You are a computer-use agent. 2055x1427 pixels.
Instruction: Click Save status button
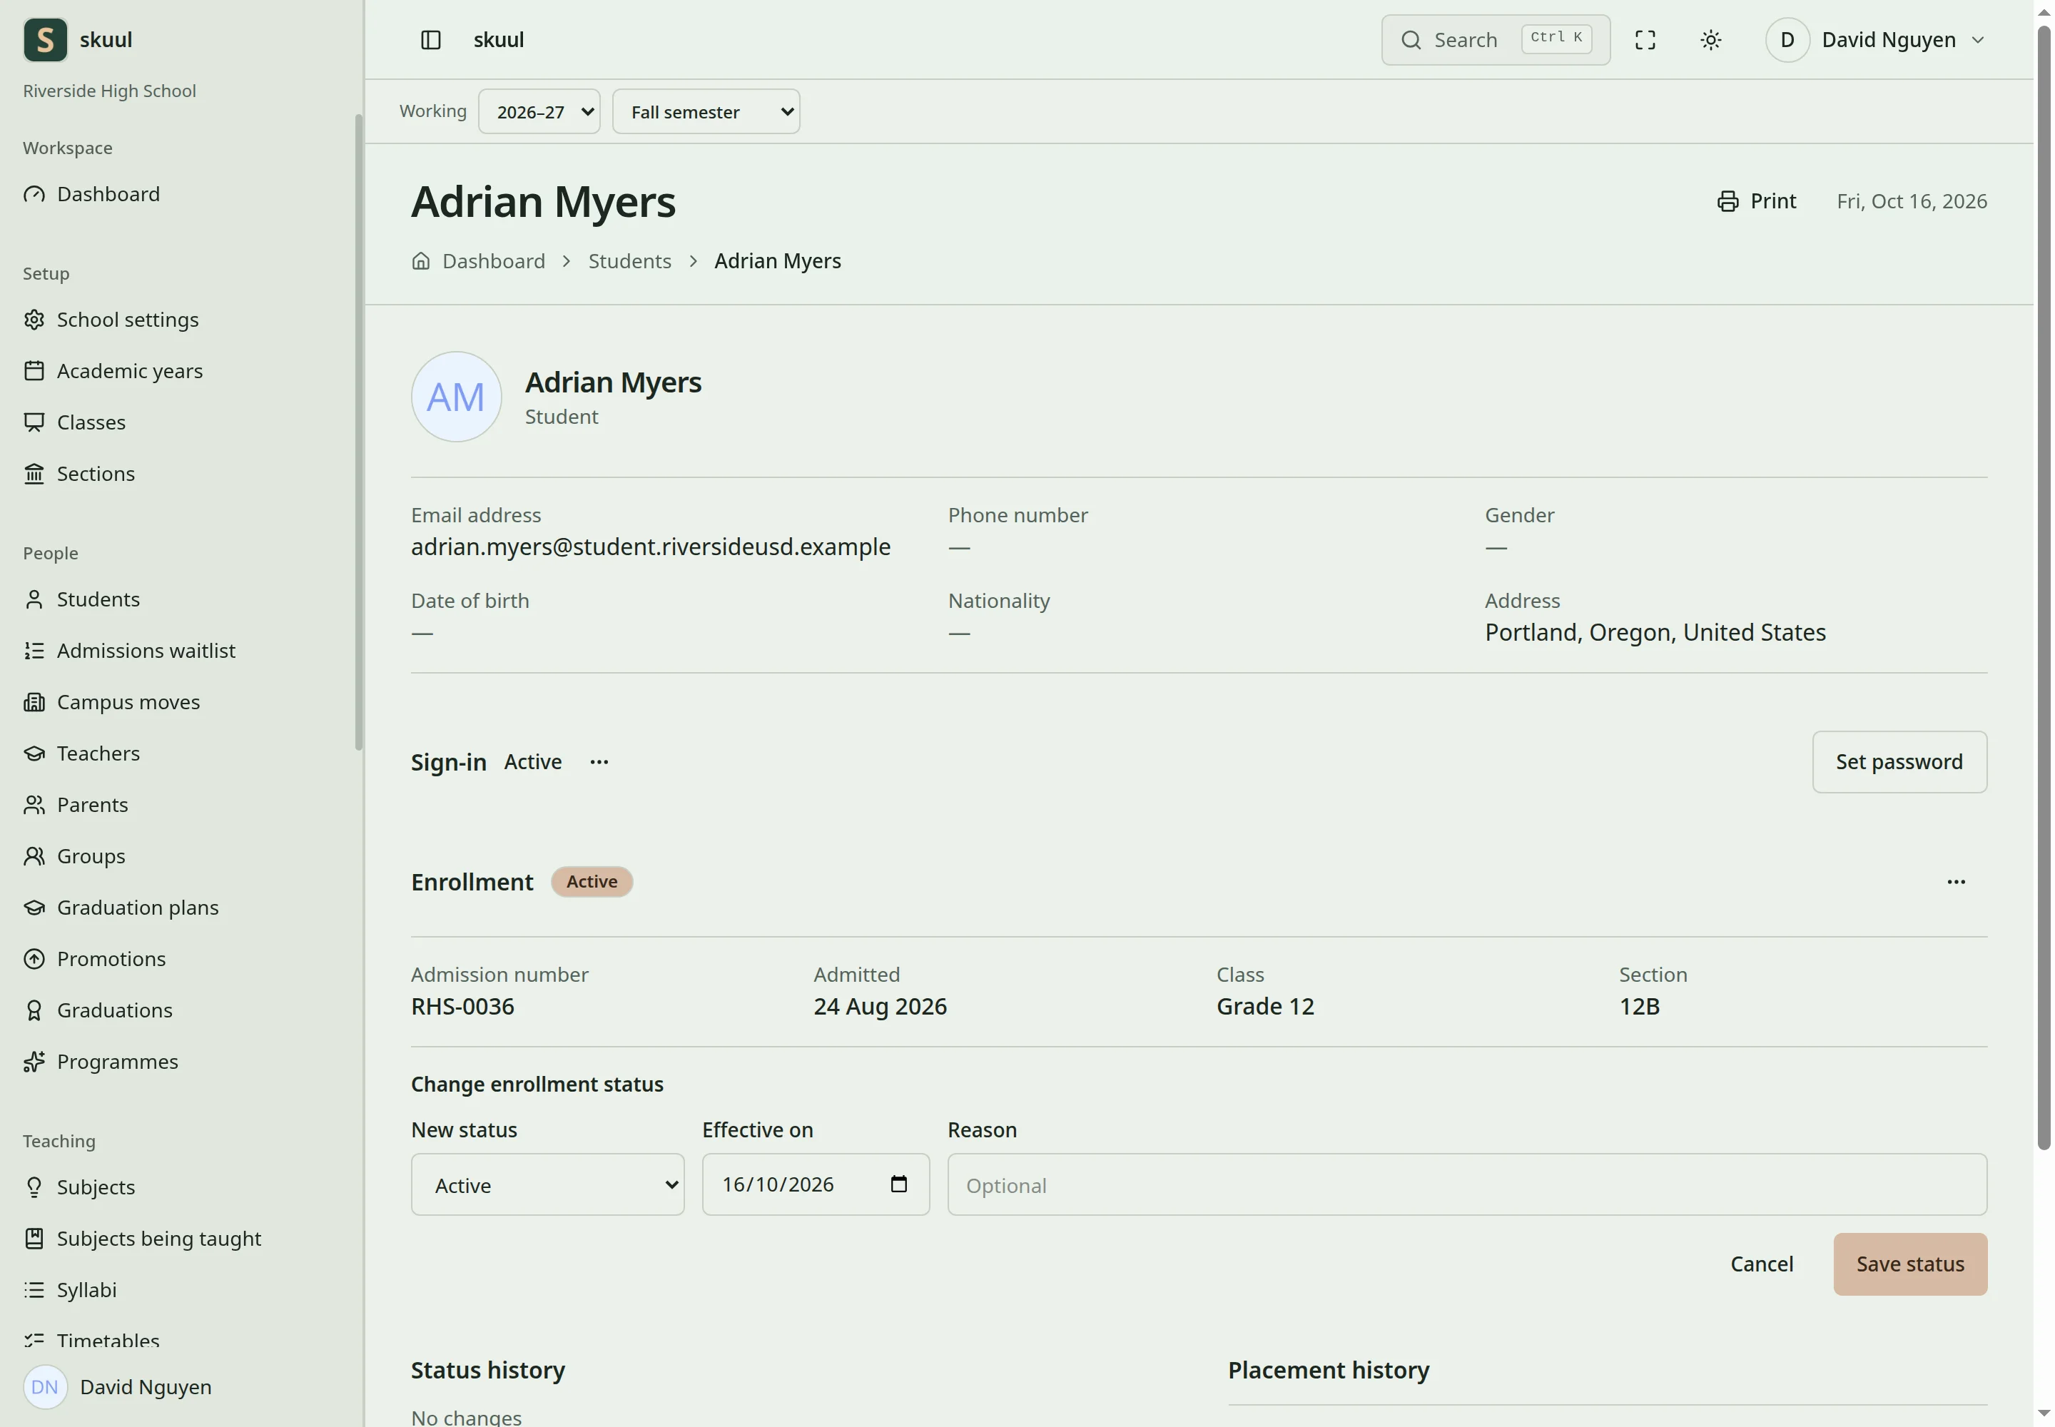(x=1909, y=1264)
